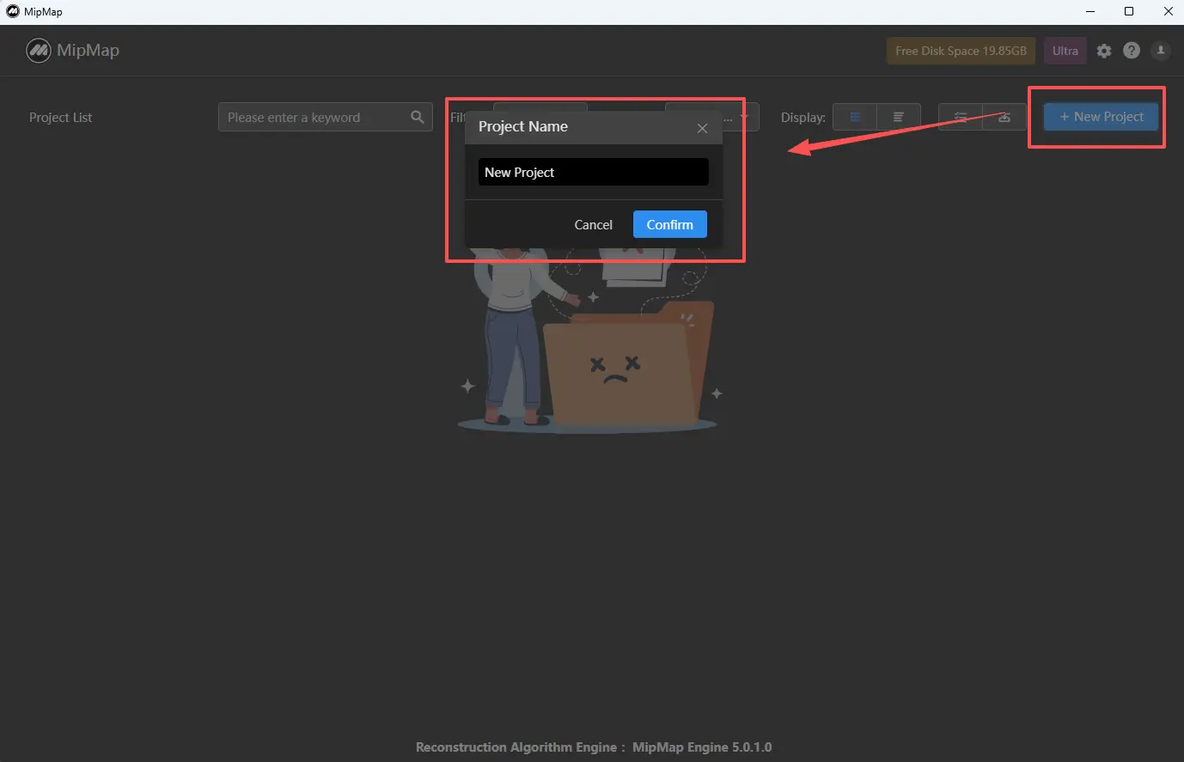Click the Free Disk Space indicator

coord(961,51)
